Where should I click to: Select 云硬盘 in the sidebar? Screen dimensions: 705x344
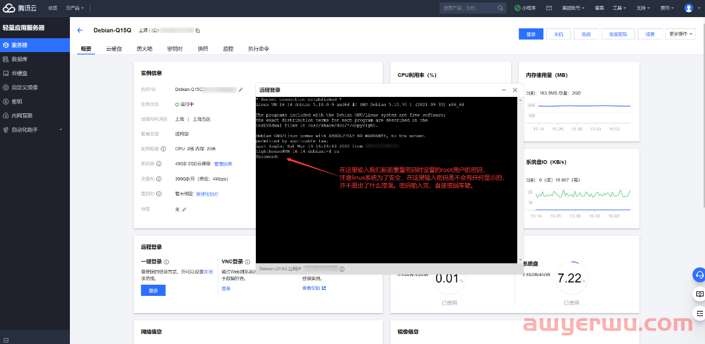coord(34,73)
